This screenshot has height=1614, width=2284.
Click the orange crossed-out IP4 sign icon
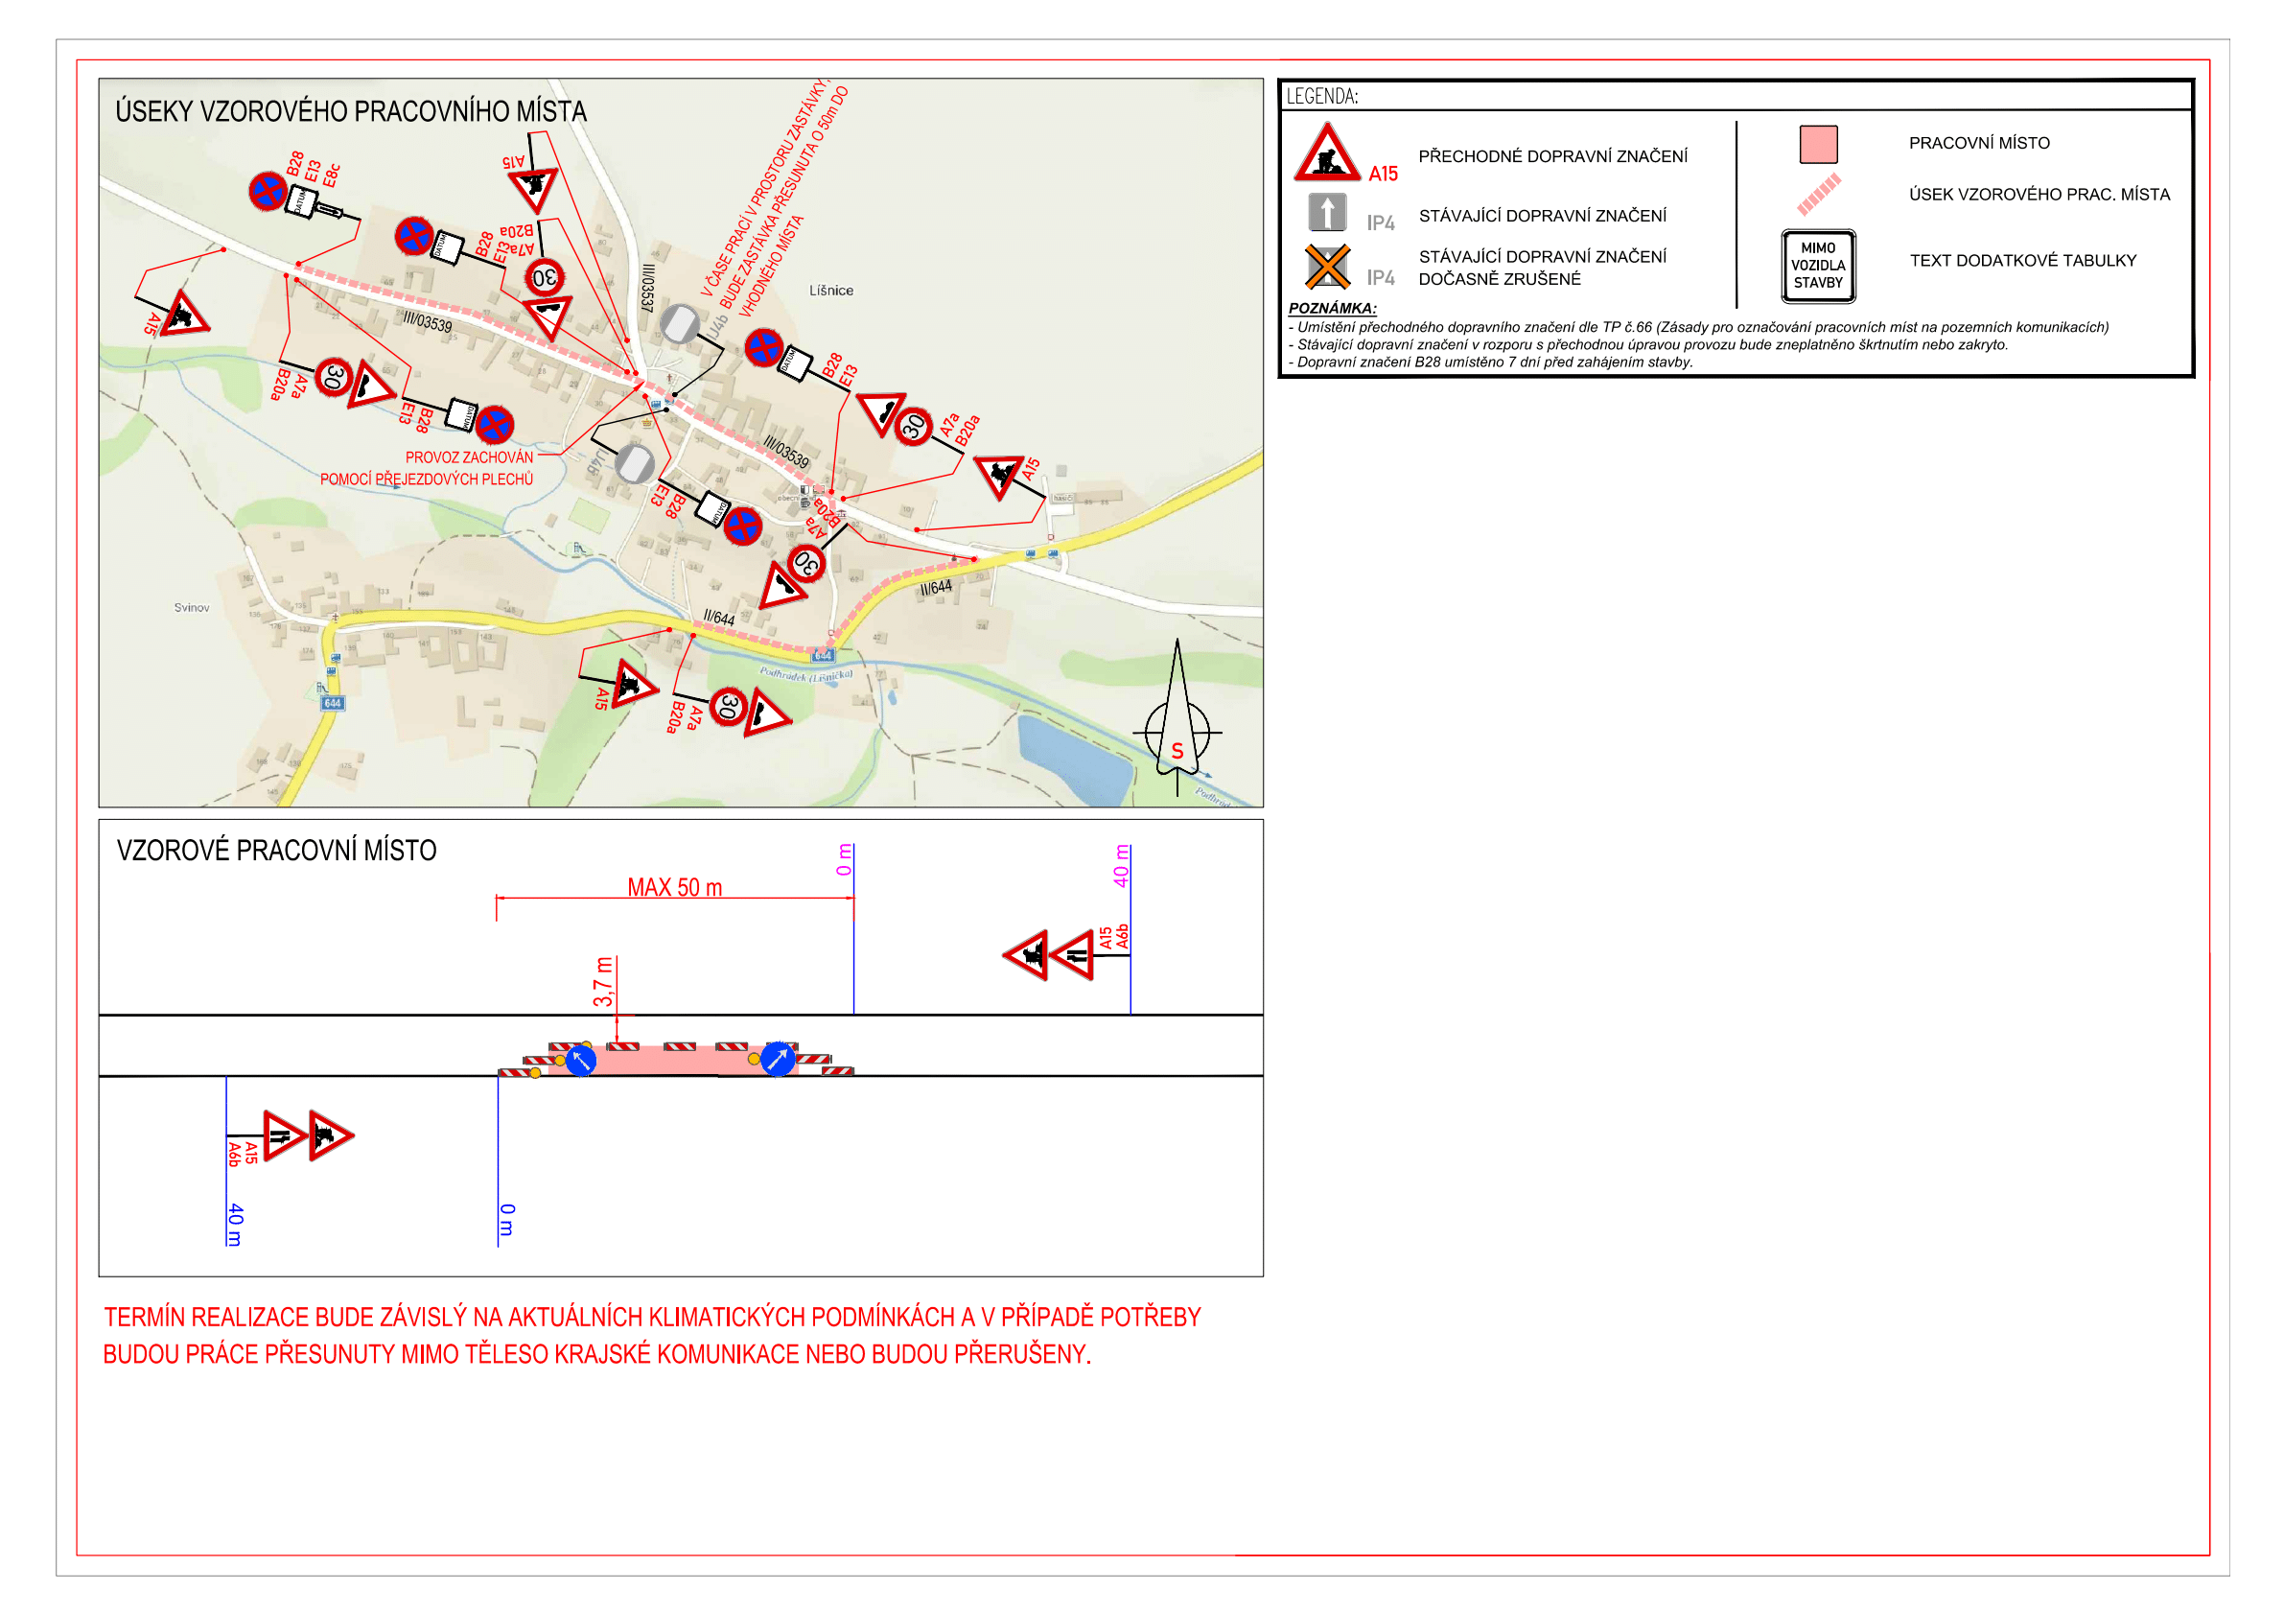(1327, 267)
